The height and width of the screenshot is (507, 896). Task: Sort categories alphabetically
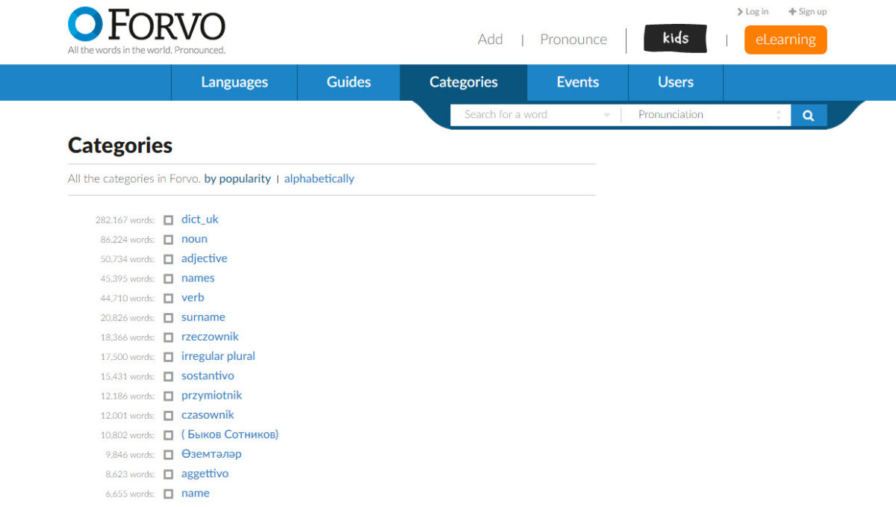(320, 178)
